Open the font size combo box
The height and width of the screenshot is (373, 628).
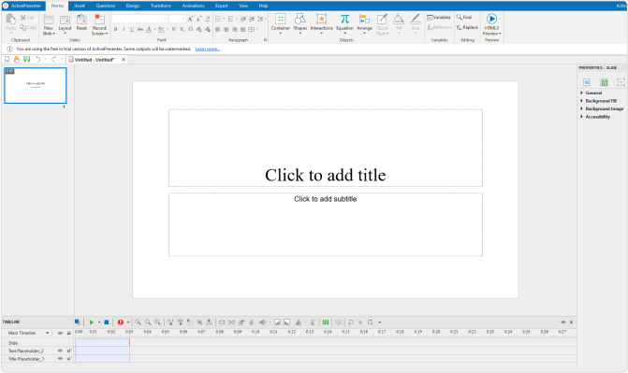(178, 19)
